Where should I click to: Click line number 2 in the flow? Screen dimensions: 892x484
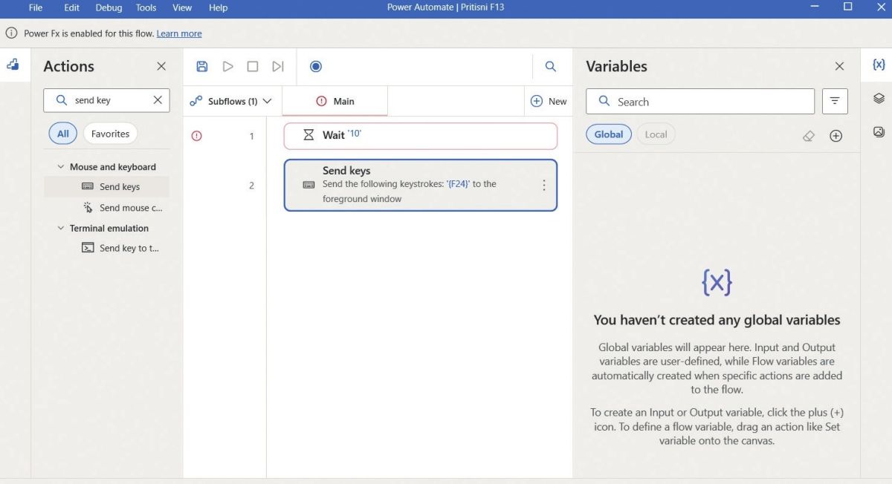[x=251, y=186]
